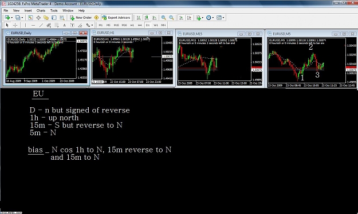Open the Tools menu
This screenshot has width=358, height=214.
(54, 11)
